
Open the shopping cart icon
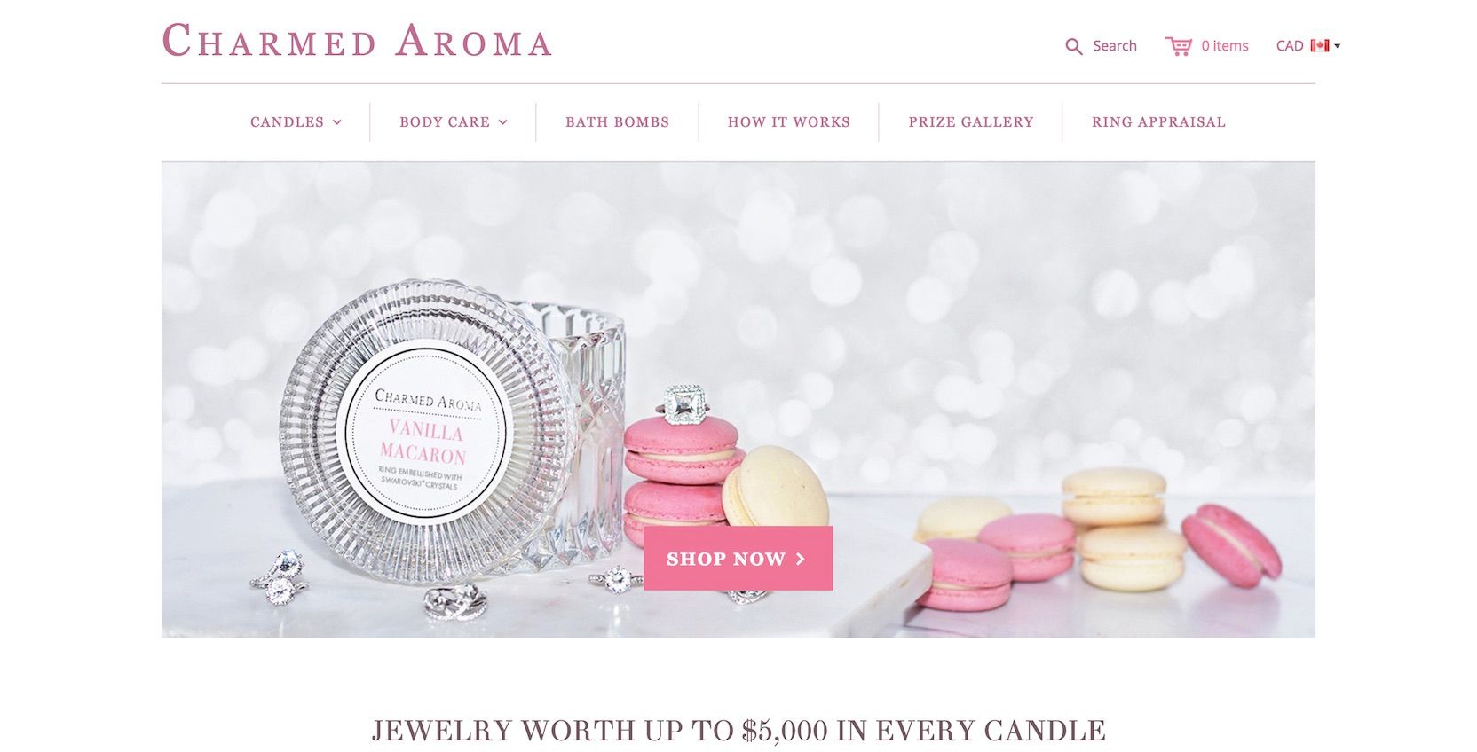(x=1179, y=46)
